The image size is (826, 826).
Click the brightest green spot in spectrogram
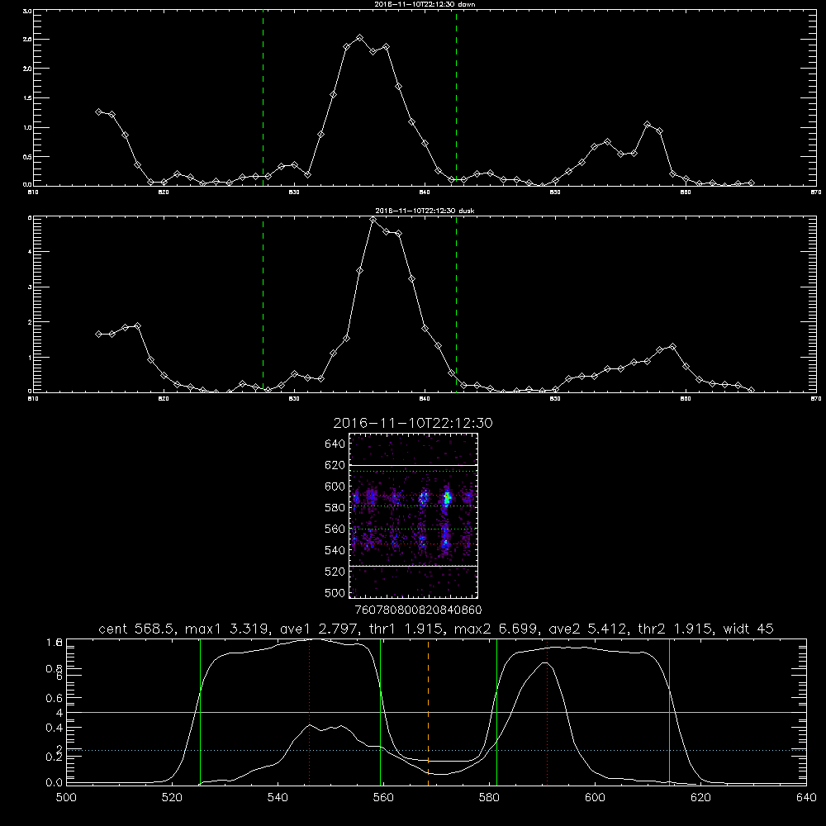tap(447, 496)
